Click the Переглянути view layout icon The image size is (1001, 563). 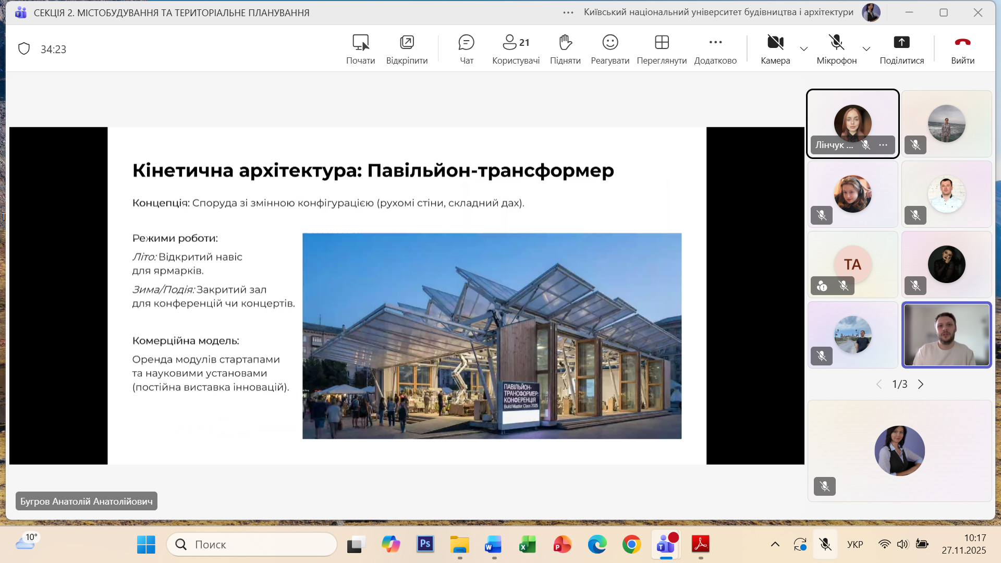(x=662, y=49)
